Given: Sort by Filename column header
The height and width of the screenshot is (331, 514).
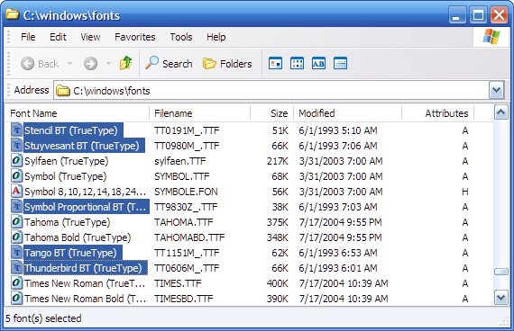Looking at the screenshot, I should (200, 113).
